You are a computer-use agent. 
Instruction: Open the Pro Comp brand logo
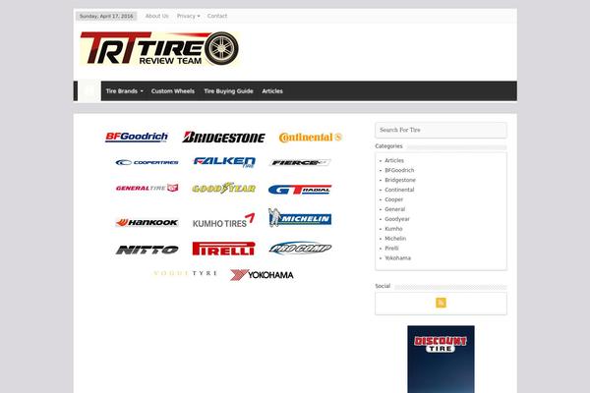coord(300,249)
